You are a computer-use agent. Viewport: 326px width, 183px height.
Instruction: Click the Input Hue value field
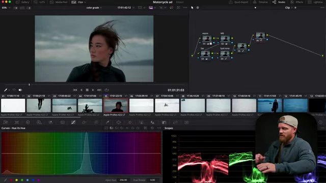(123, 180)
